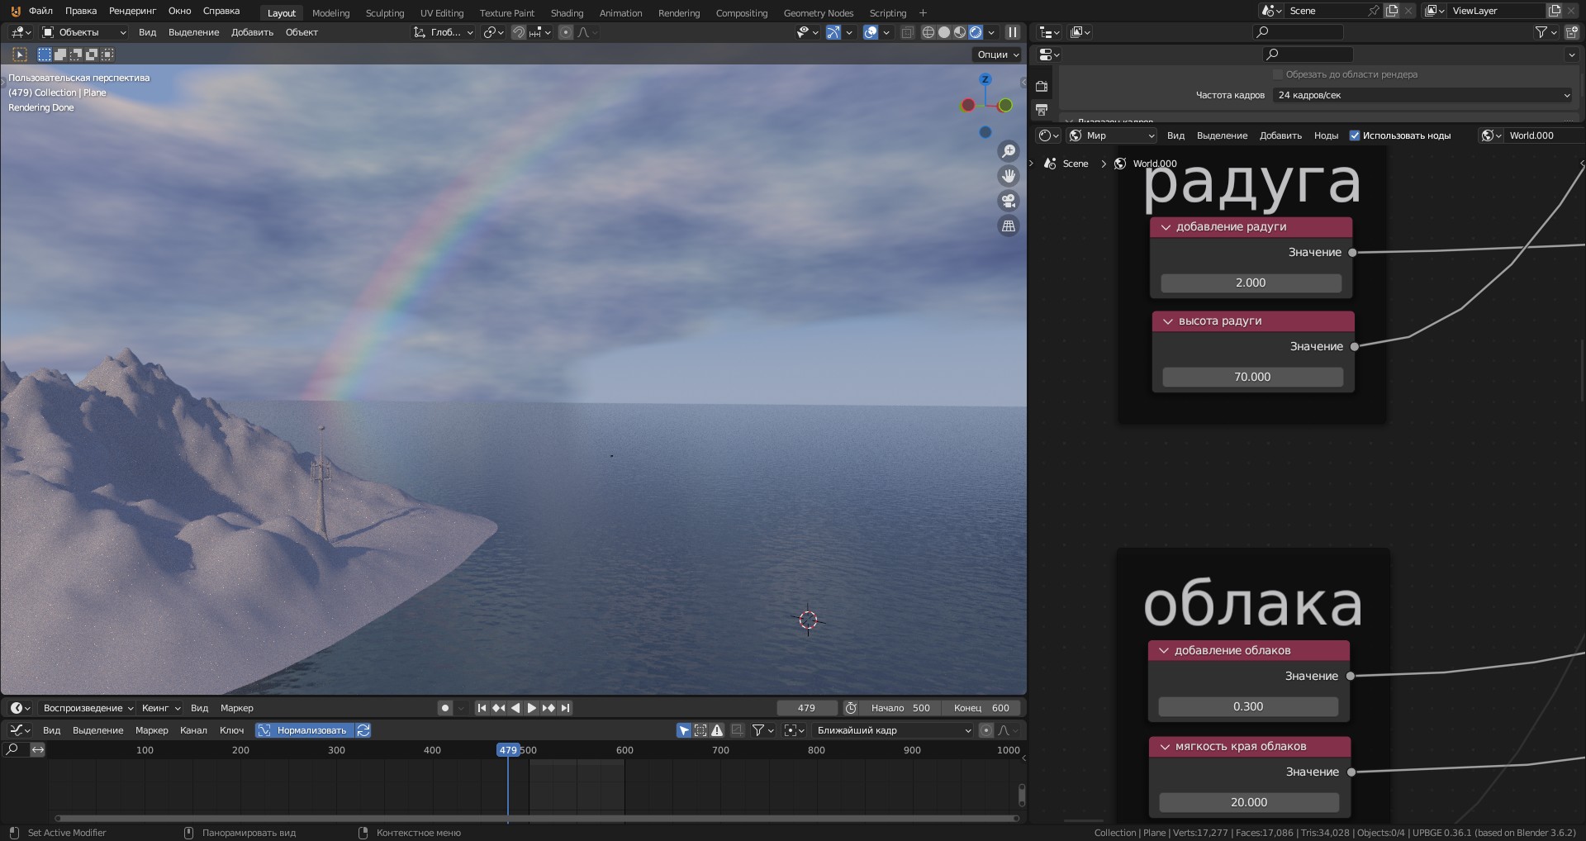The image size is (1586, 841).
Task: Click the current frame field 479
Action: tap(806, 708)
